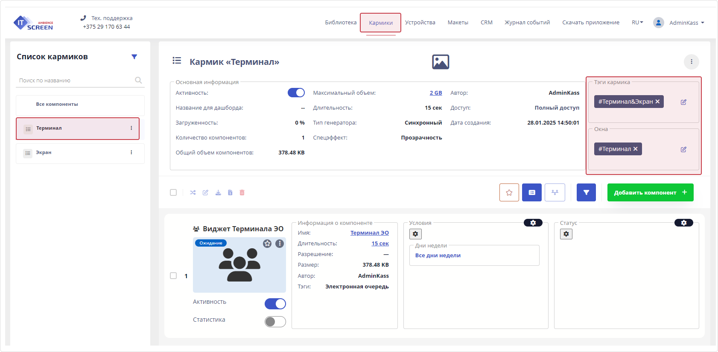The image size is (718, 352).
Task: Open the карmик three-dot options button
Action: coord(692,62)
